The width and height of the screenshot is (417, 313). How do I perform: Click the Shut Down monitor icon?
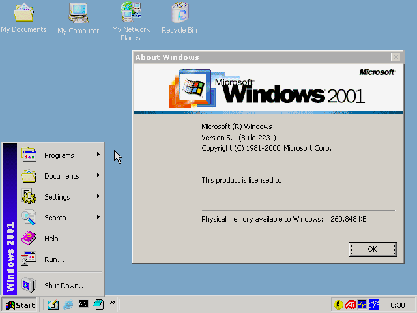coord(29,285)
